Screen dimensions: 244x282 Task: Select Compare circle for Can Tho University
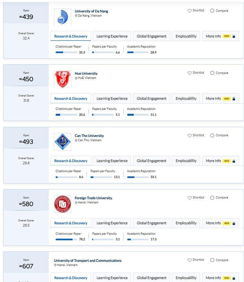[x=212, y=135]
